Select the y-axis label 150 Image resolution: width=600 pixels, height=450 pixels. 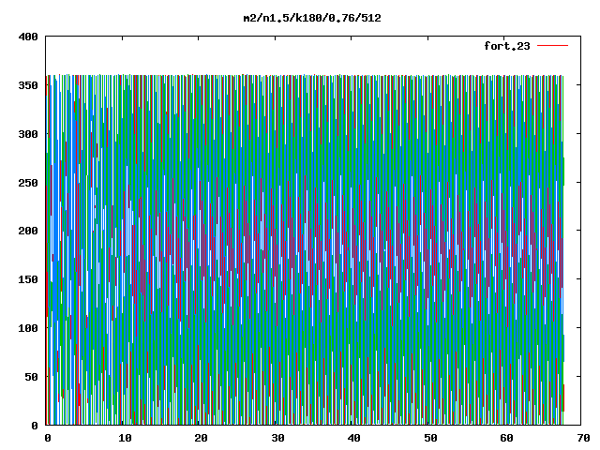tap(28, 279)
